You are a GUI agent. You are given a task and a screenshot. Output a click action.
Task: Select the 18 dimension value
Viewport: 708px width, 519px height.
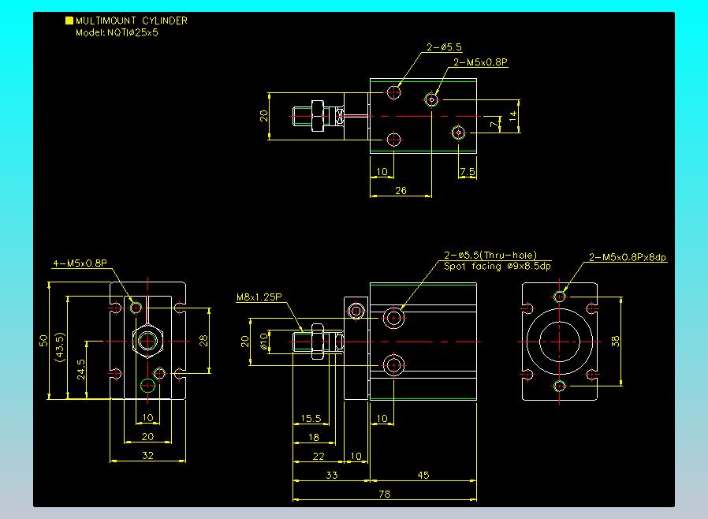tap(314, 437)
